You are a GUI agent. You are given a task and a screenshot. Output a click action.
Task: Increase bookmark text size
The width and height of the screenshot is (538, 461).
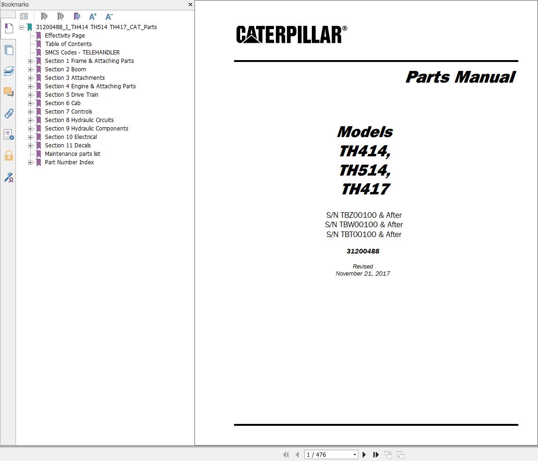(x=92, y=16)
